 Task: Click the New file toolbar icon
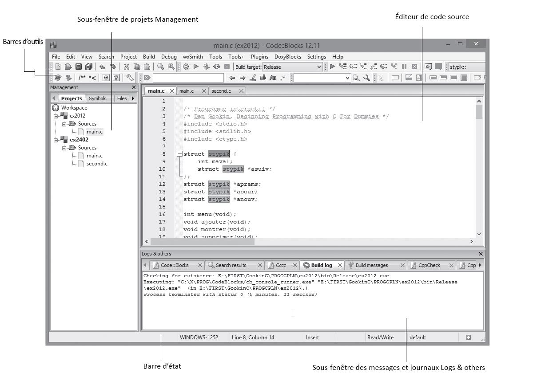pyautogui.click(x=58, y=67)
